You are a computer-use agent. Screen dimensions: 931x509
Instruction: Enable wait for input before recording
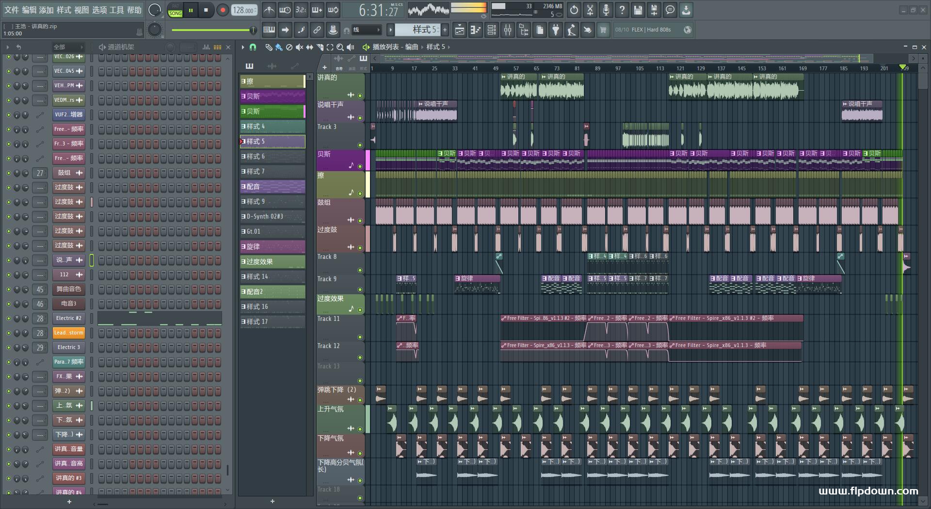coord(285,10)
